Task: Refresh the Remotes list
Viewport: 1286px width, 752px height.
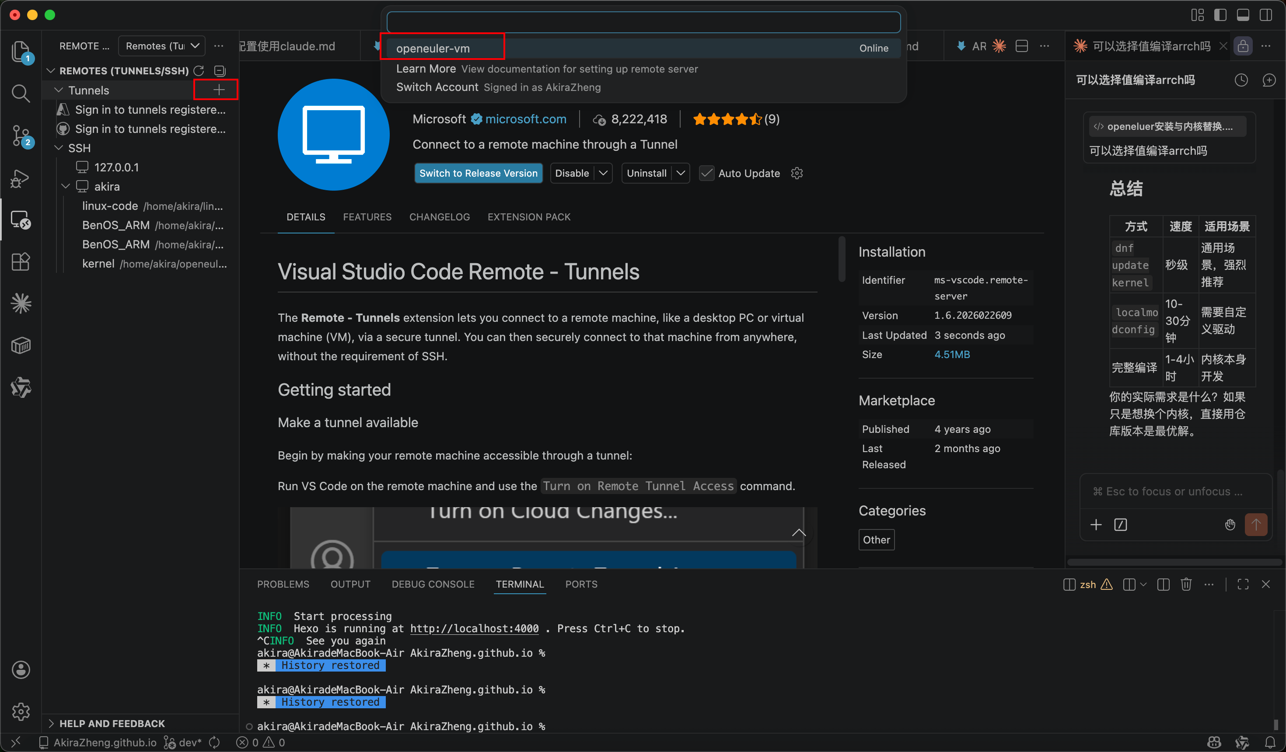Action: [x=199, y=70]
